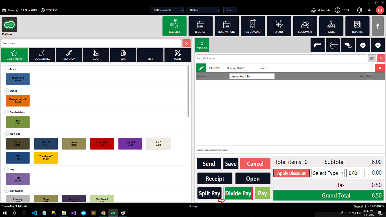Image resolution: width=386 pixels, height=217 pixels.
Task: Open the Customers module
Action: (305, 26)
